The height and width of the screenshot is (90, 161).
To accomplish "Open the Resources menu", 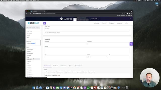I will pyautogui.click(x=119, y=23).
